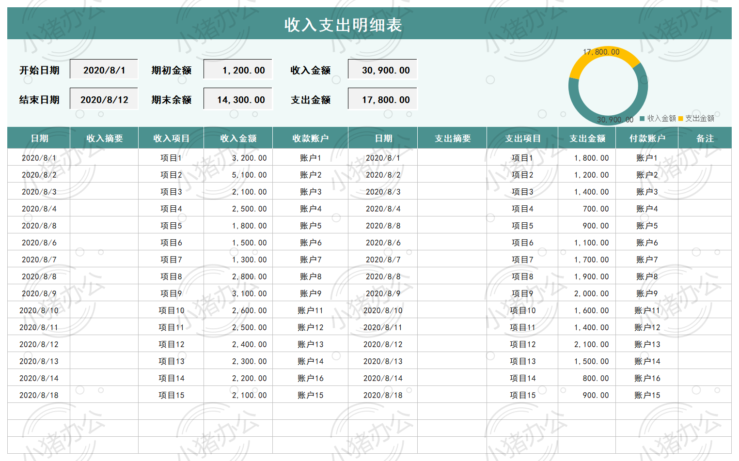Select the 收入项目 column header
This screenshot has width=739, height=461.
coord(171,138)
